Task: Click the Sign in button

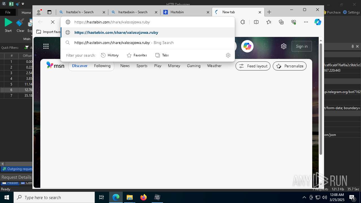Action: (x=302, y=46)
